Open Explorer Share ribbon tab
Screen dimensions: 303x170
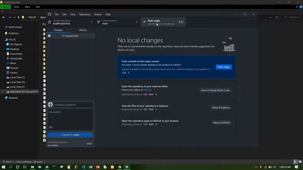(27, 7)
